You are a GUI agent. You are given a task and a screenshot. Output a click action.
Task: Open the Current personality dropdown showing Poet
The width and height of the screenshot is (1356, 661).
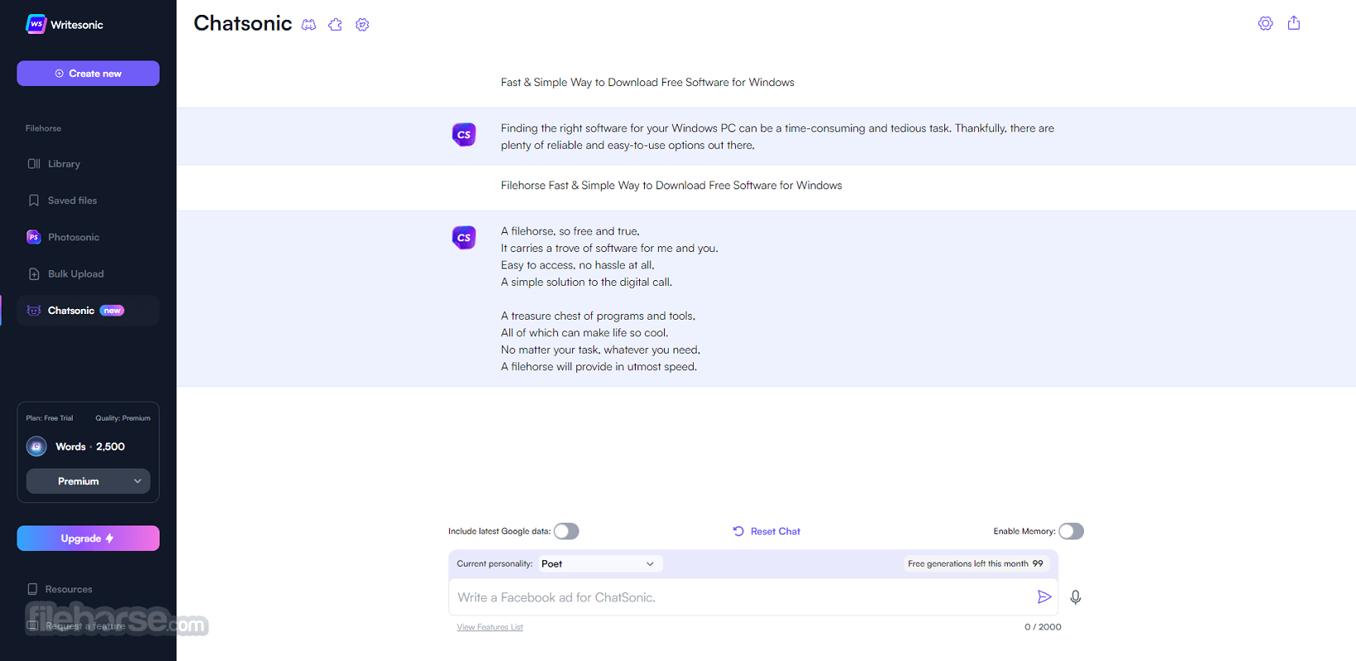click(x=600, y=564)
